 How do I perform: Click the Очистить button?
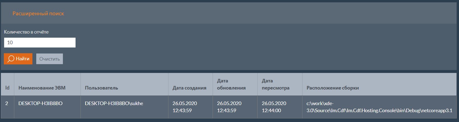coord(49,59)
